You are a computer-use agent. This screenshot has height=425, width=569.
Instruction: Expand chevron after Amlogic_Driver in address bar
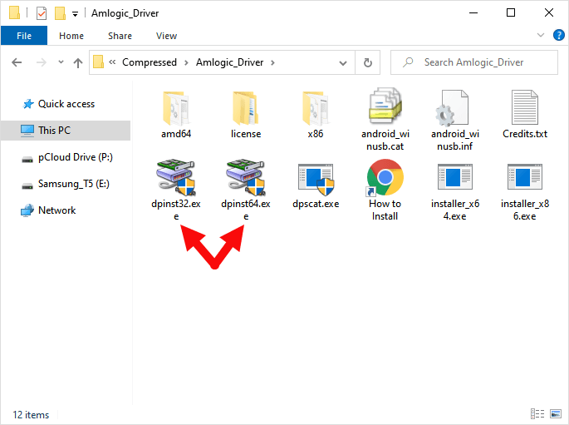[272, 63]
